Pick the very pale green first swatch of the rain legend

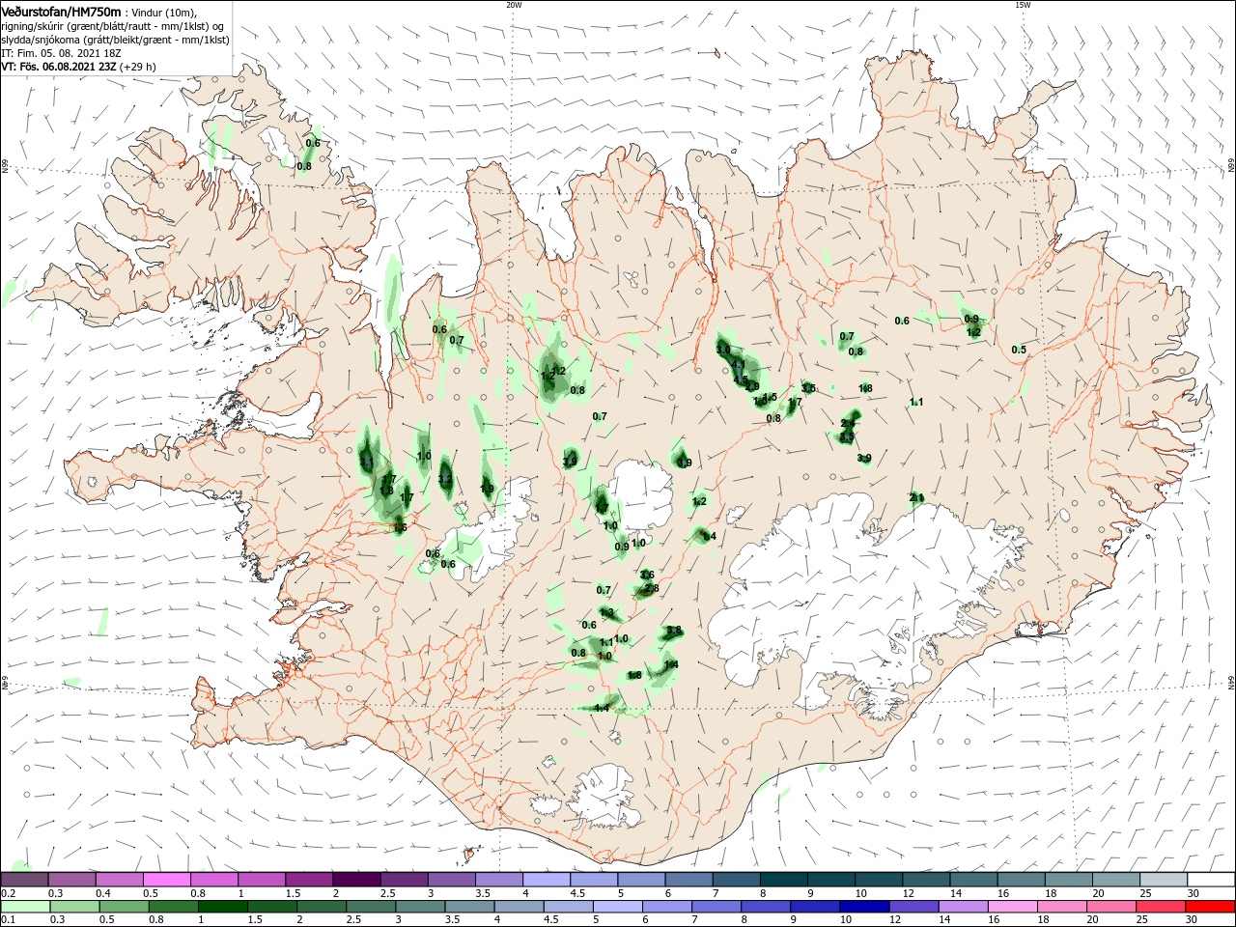pyautogui.click(x=25, y=907)
